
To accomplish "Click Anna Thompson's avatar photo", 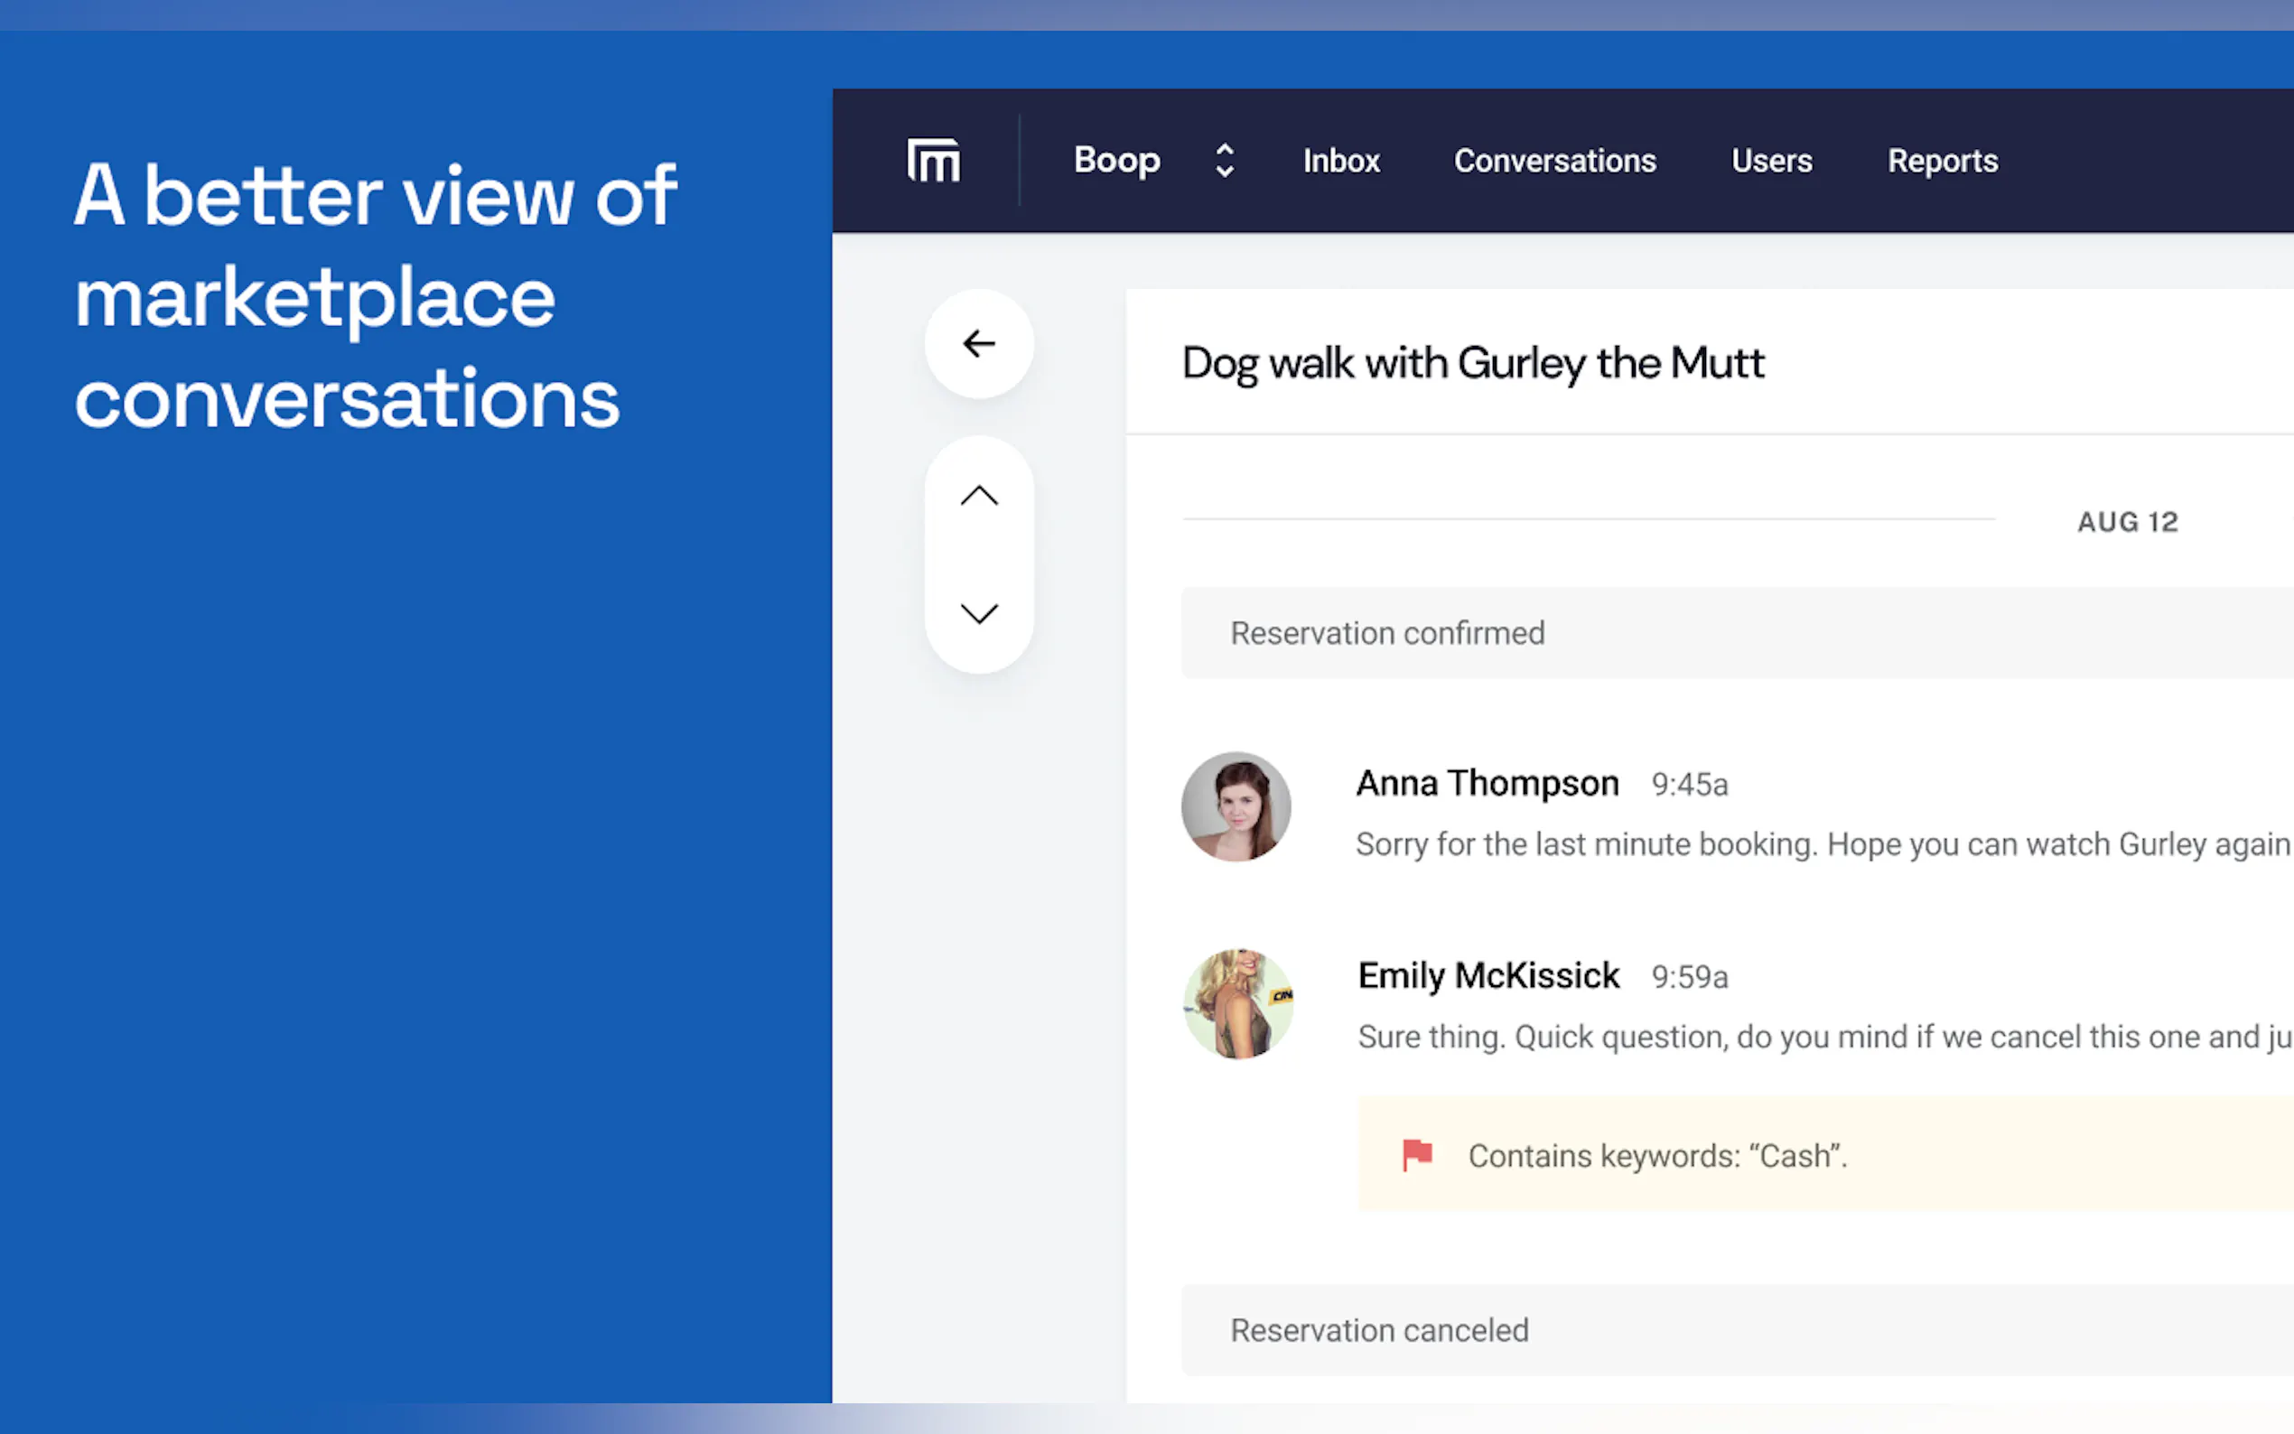I will click(x=1236, y=807).
